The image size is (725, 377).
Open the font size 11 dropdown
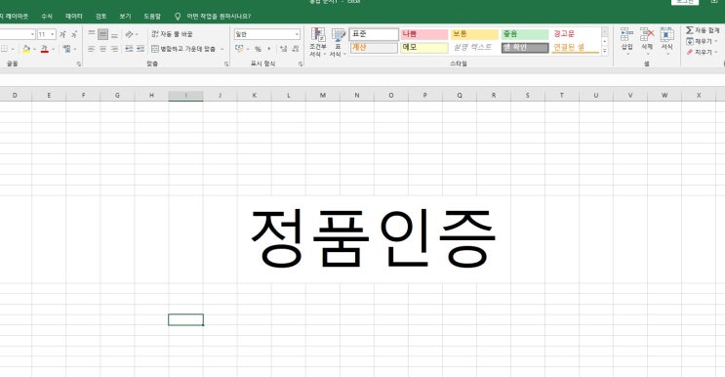[53, 34]
